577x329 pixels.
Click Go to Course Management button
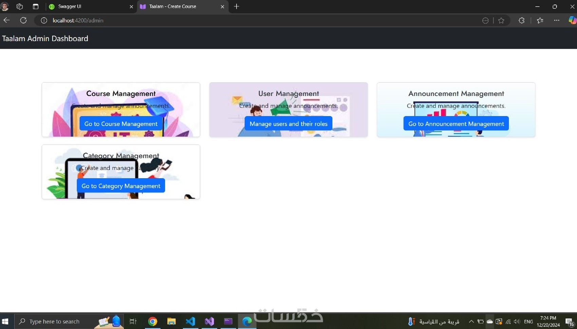[x=121, y=124]
